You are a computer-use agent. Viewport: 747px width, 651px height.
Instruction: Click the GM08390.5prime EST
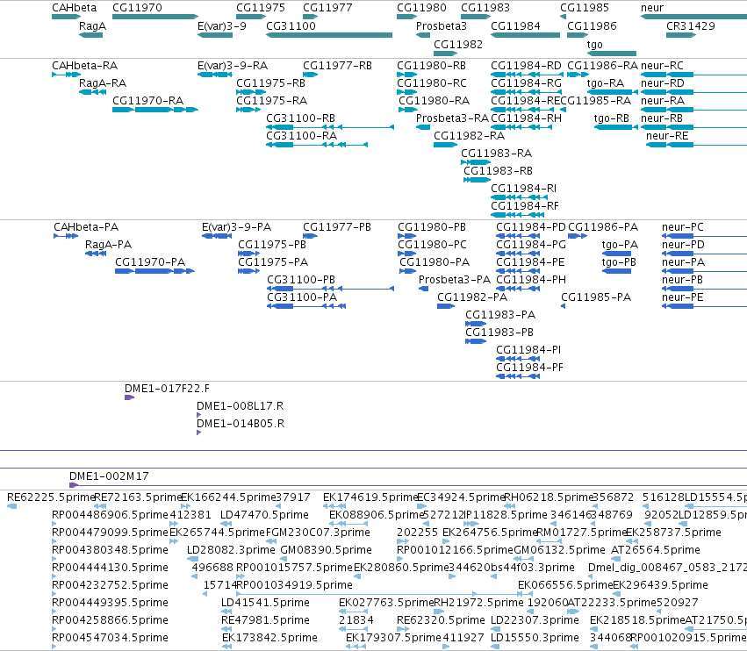pos(284,559)
